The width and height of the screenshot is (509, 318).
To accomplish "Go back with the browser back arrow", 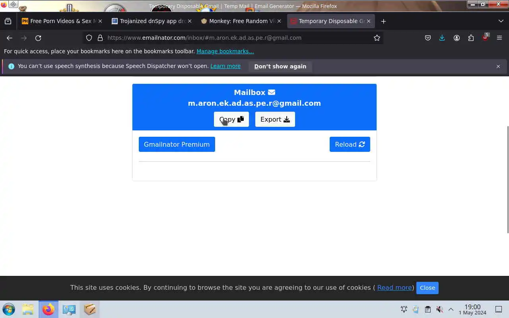I will (10, 38).
